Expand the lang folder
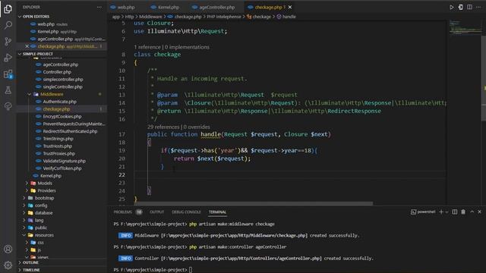This screenshot has width=486, height=273. coord(39,221)
